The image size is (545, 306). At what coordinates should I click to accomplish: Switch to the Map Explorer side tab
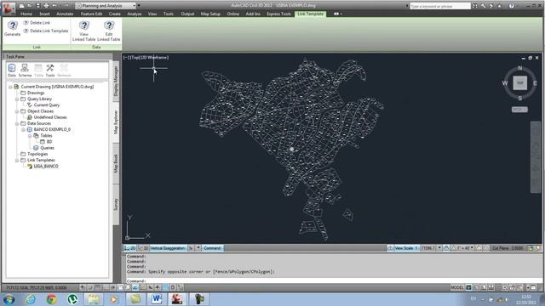(116, 122)
